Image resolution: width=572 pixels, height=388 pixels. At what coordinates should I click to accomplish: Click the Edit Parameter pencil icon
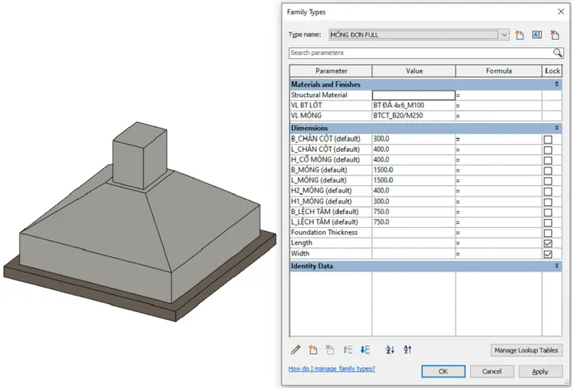(x=295, y=350)
